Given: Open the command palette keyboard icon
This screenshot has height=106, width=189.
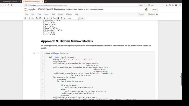Looking at the screenshot, I should (x=82, y=18).
